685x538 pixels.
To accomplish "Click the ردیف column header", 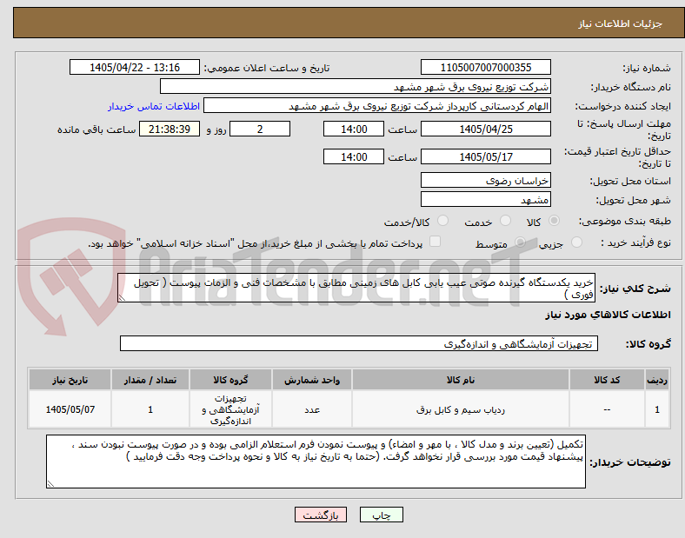I will (x=657, y=380).
